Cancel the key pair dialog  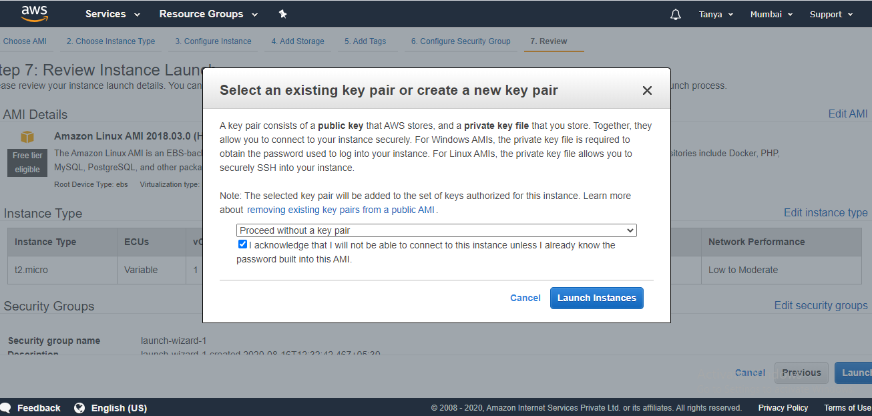[x=525, y=298]
